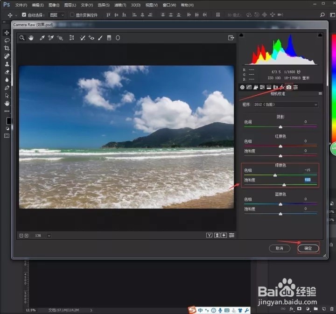
Task: Toggle the 自动选择 checkbox
Action: [24, 15]
